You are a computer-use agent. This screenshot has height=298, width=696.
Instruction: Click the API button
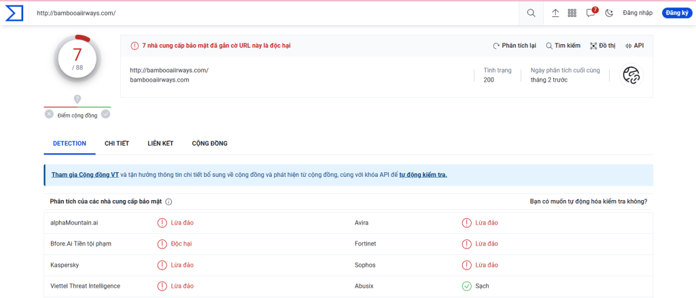634,46
